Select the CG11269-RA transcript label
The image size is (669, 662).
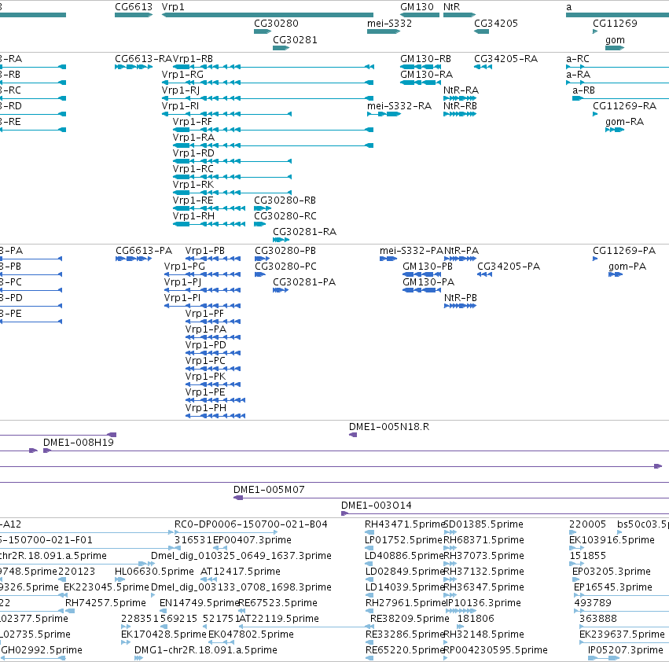click(x=624, y=106)
